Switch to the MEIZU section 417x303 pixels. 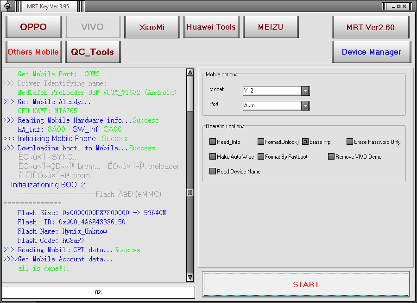point(271,27)
